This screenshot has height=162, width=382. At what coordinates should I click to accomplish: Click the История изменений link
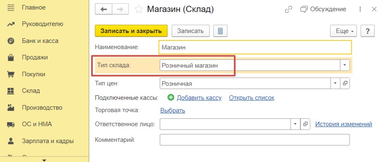[x=344, y=124]
